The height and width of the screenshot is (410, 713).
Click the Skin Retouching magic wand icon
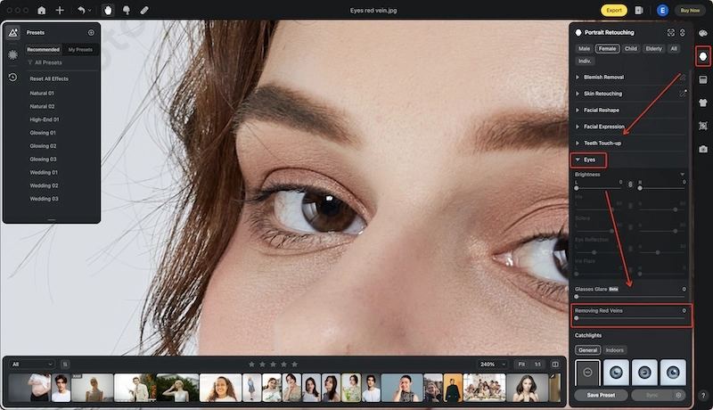pos(683,94)
